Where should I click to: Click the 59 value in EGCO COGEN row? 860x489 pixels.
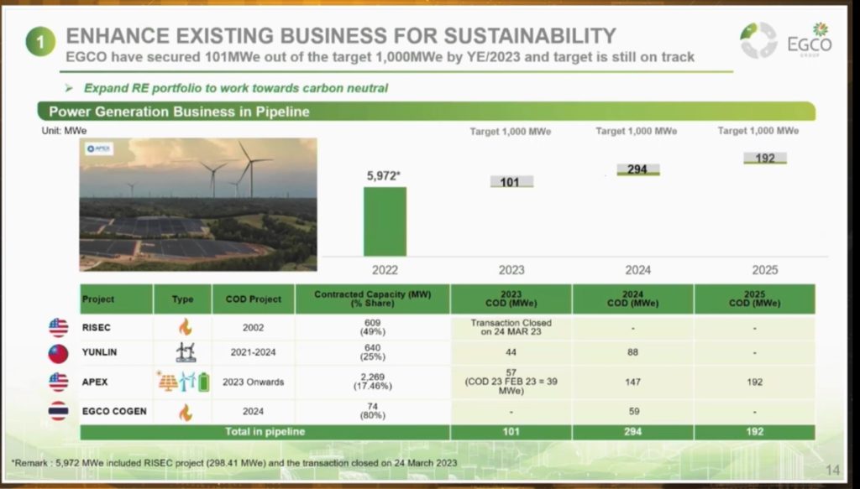633,411
